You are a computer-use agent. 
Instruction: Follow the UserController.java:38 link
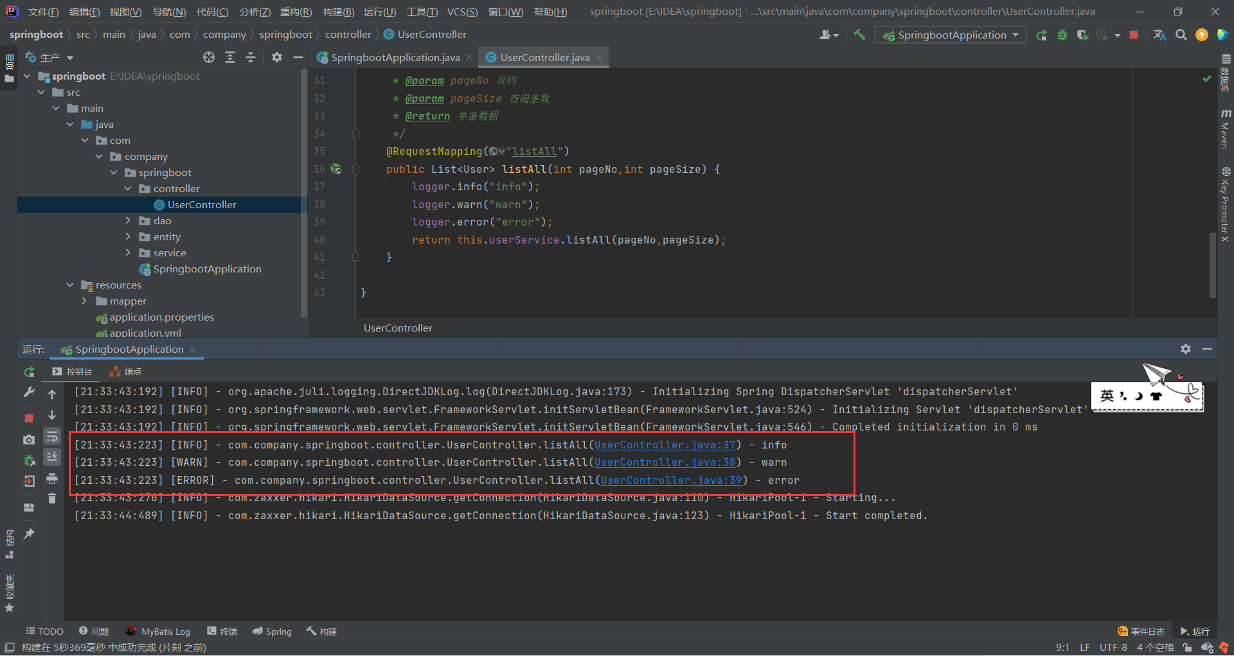665,462
